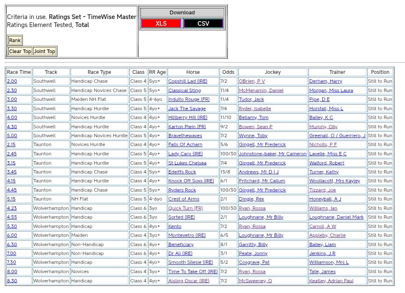View horse Montevetro (IRE) details
This screenshot has height=293, width=405.
point(187,235)
